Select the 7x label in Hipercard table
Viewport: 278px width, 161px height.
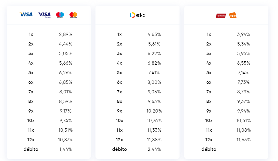tap(209, 92)
